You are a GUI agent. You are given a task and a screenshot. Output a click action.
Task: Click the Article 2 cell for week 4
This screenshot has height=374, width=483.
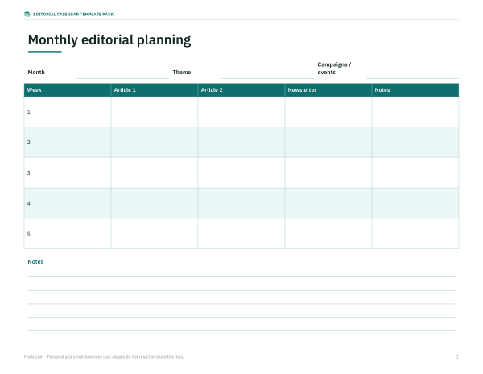[242, 203]
